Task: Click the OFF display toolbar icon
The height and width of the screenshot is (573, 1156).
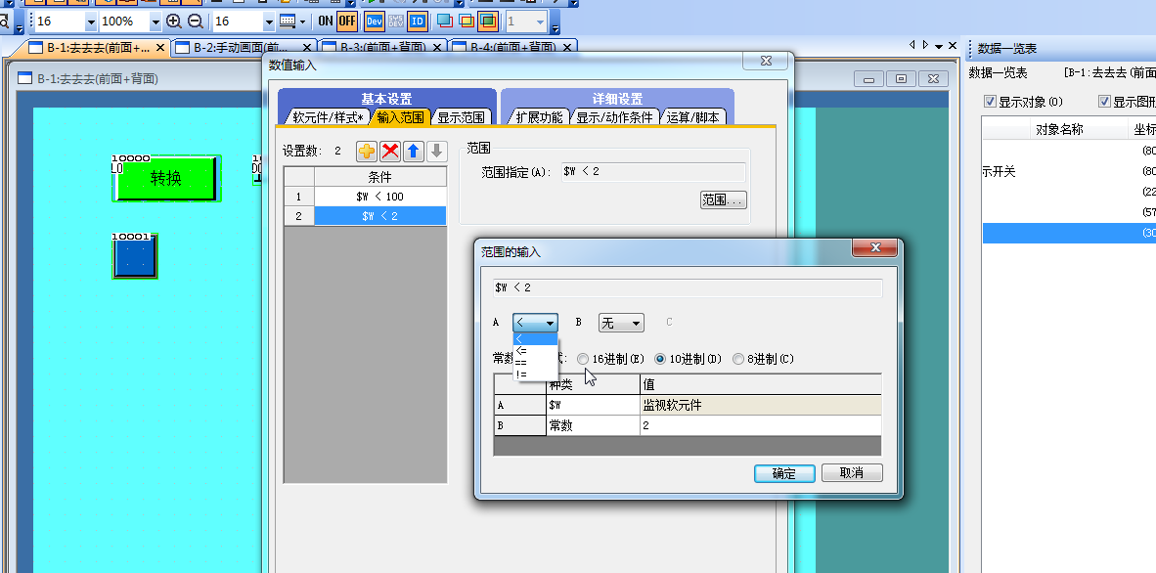Action: tap(347, 21)
